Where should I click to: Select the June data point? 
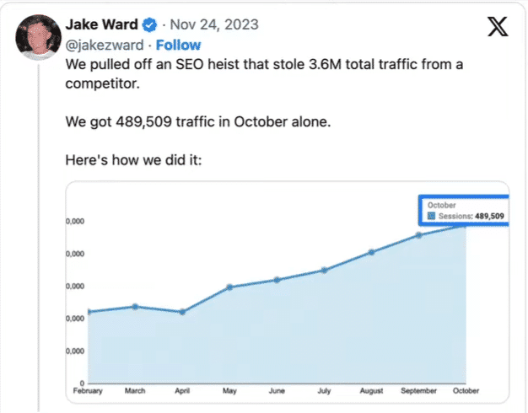pyautogui.click(x=277, y=279)
